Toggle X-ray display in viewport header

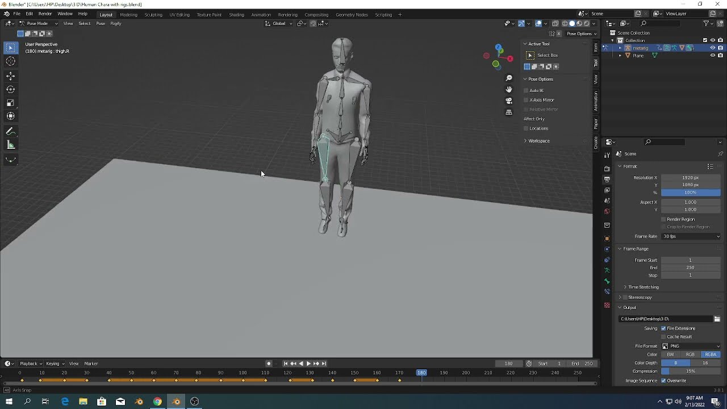coord(555,23)
